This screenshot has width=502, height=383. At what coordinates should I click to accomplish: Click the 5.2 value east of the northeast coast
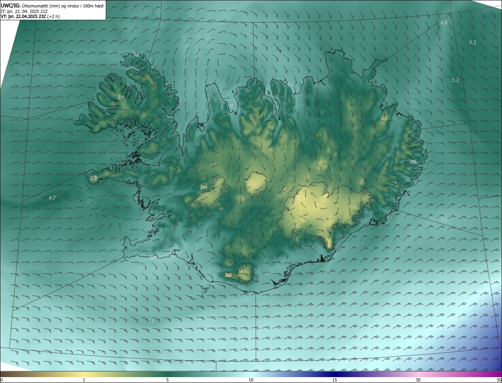coord(455,80)
